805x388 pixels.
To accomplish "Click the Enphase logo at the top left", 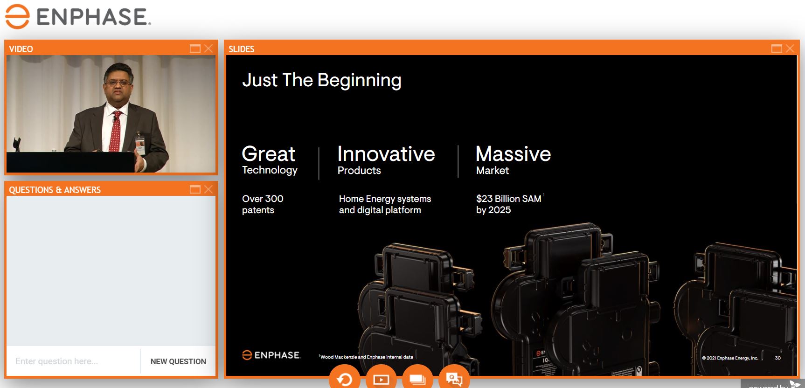I will 78,17.
